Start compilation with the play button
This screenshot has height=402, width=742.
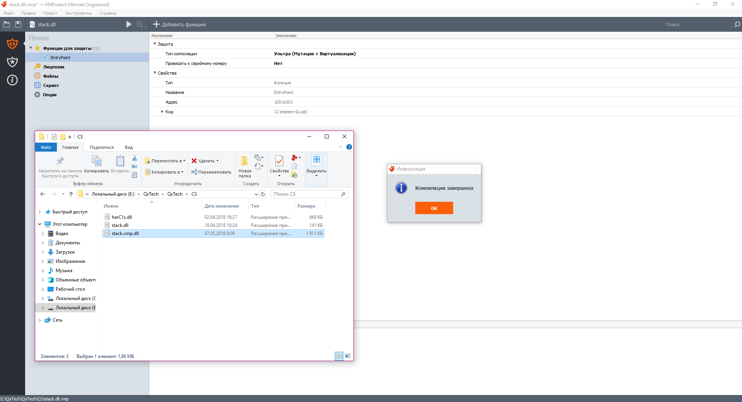coord(129,24)
